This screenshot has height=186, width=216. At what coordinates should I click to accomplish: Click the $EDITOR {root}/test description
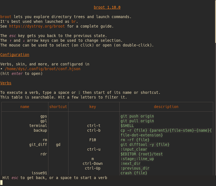[x=142, y=154]
